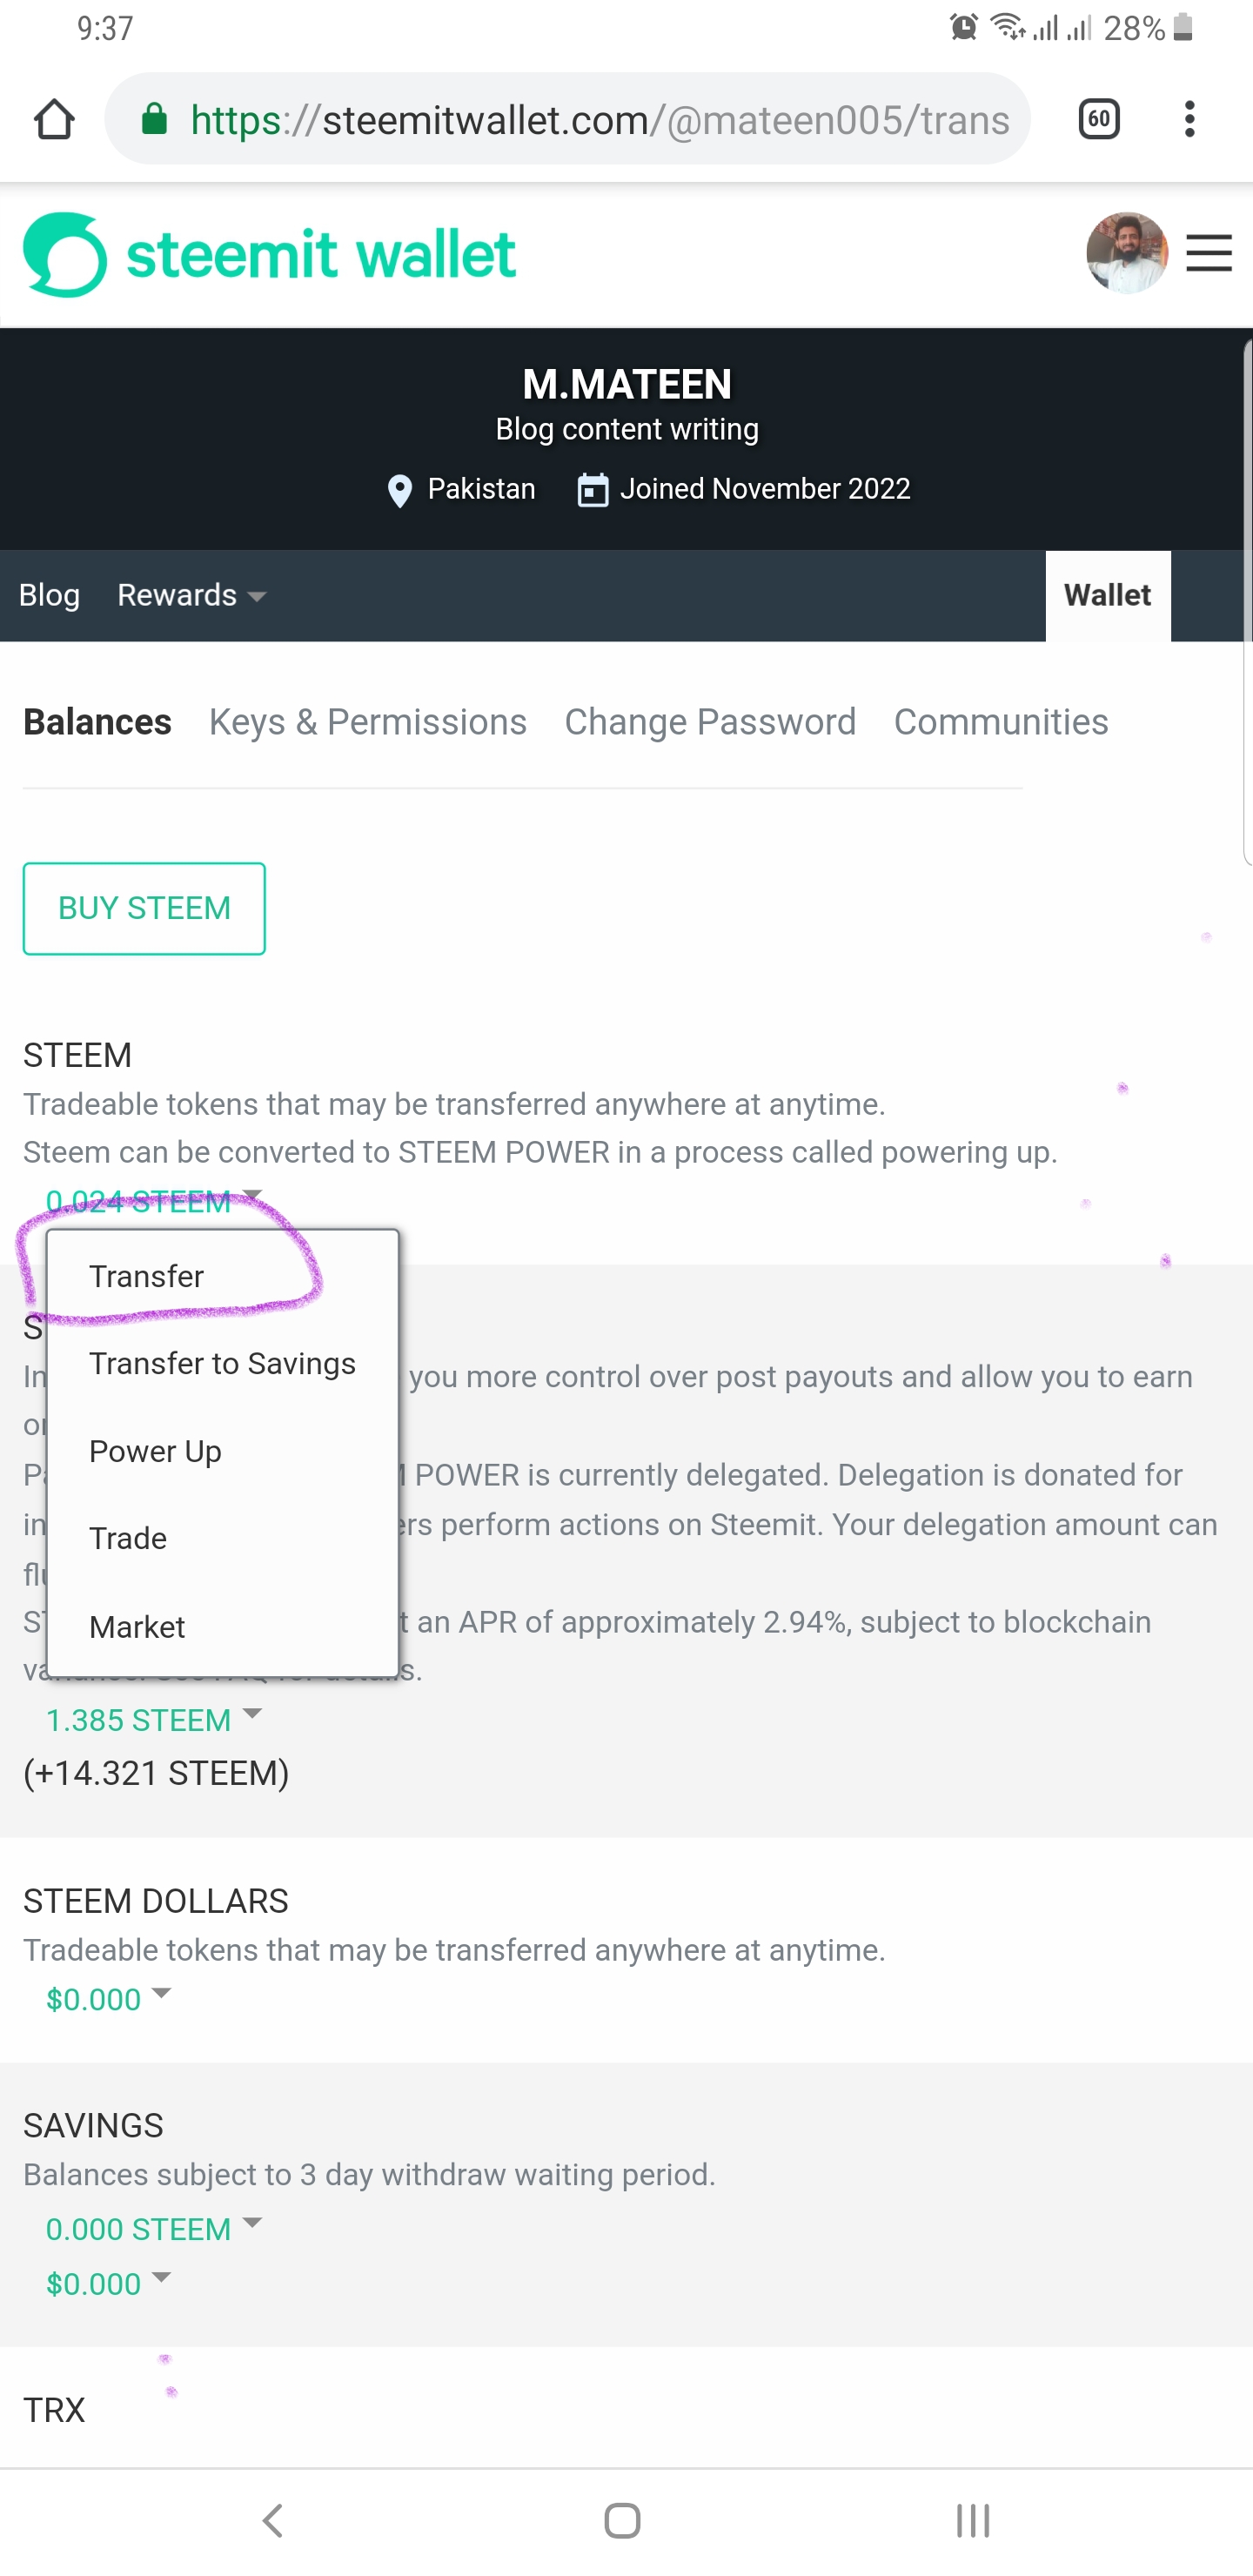Tap the Android back navigation button

pyautogui.click(x=272, y=2520)
